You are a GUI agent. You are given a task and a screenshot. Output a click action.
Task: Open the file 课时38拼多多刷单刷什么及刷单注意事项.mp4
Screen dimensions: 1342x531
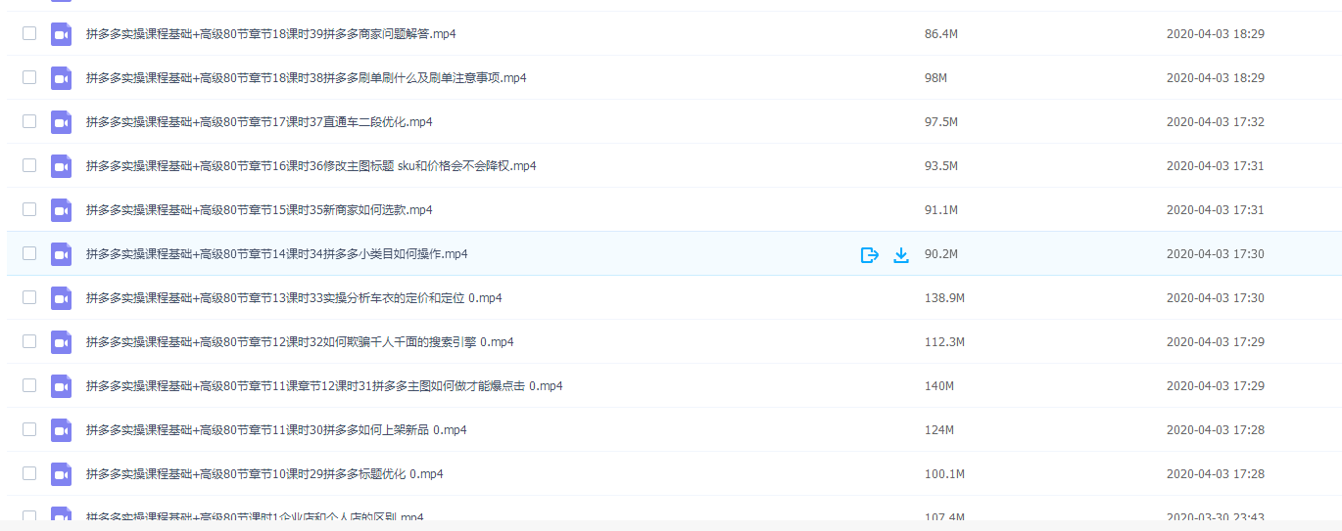click(307, 78)
